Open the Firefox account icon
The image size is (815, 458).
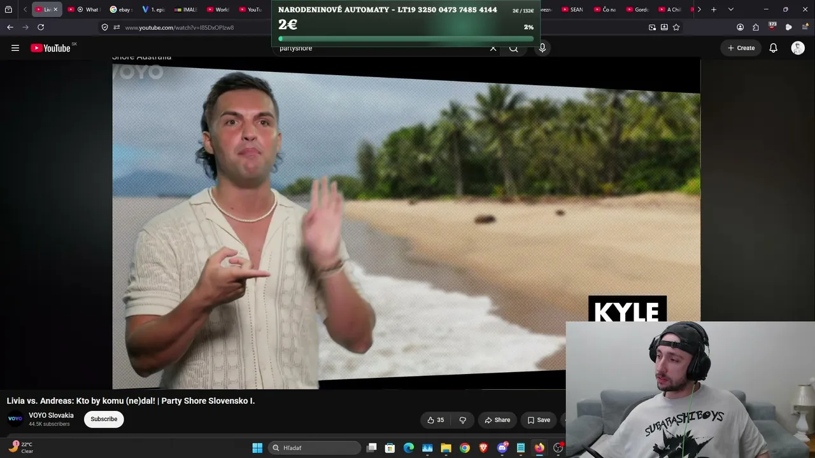click(x=740, y=27)
